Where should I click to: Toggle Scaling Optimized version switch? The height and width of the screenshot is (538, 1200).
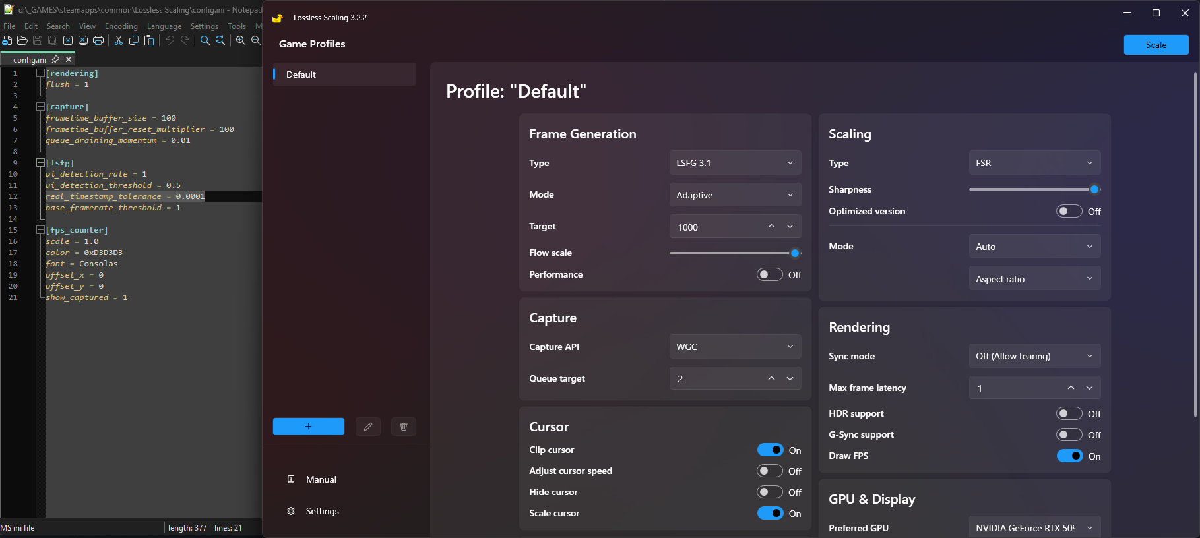(x=1069, y=211)
